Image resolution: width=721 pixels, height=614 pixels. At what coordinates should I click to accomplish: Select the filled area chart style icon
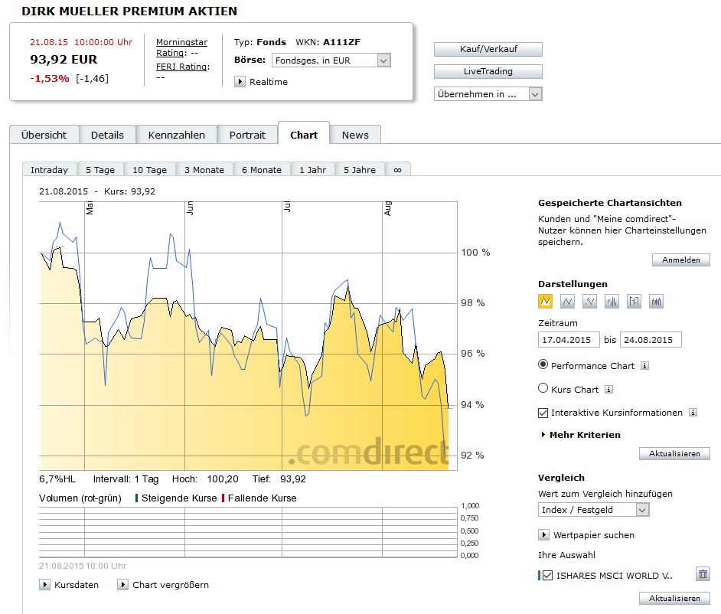click(545, 301)
